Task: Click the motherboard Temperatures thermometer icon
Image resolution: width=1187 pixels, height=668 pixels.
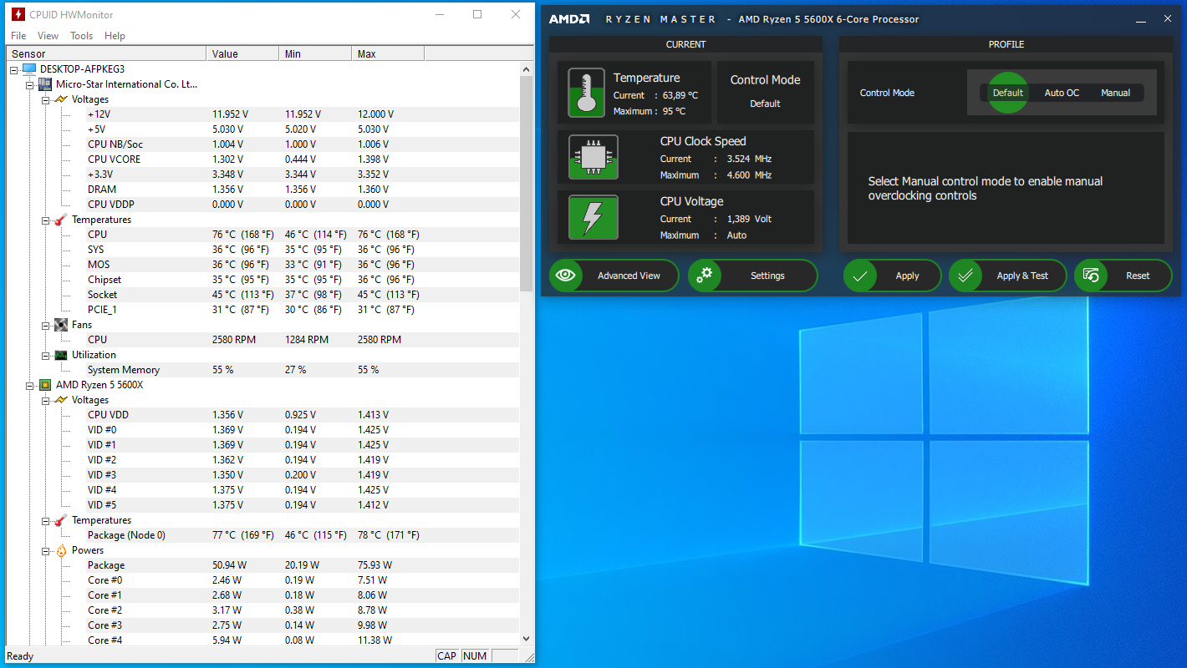Action: click(61, 220)
